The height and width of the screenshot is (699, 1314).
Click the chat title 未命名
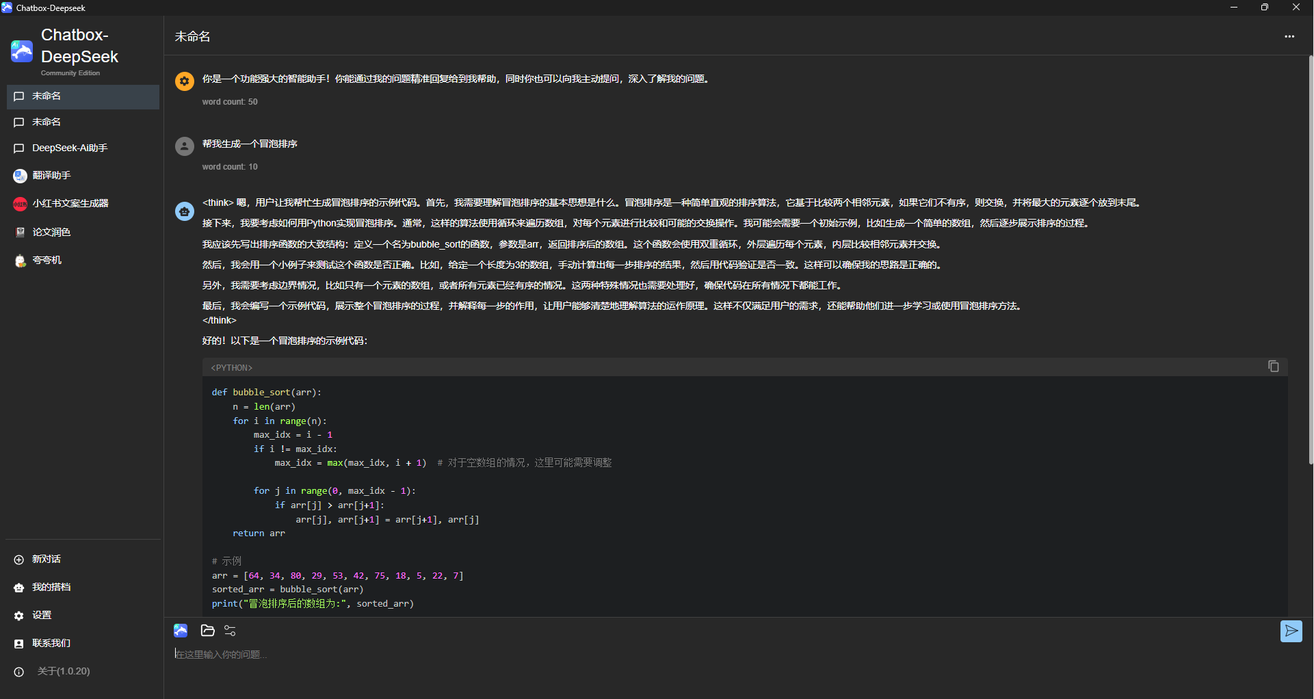click(192, 37)
